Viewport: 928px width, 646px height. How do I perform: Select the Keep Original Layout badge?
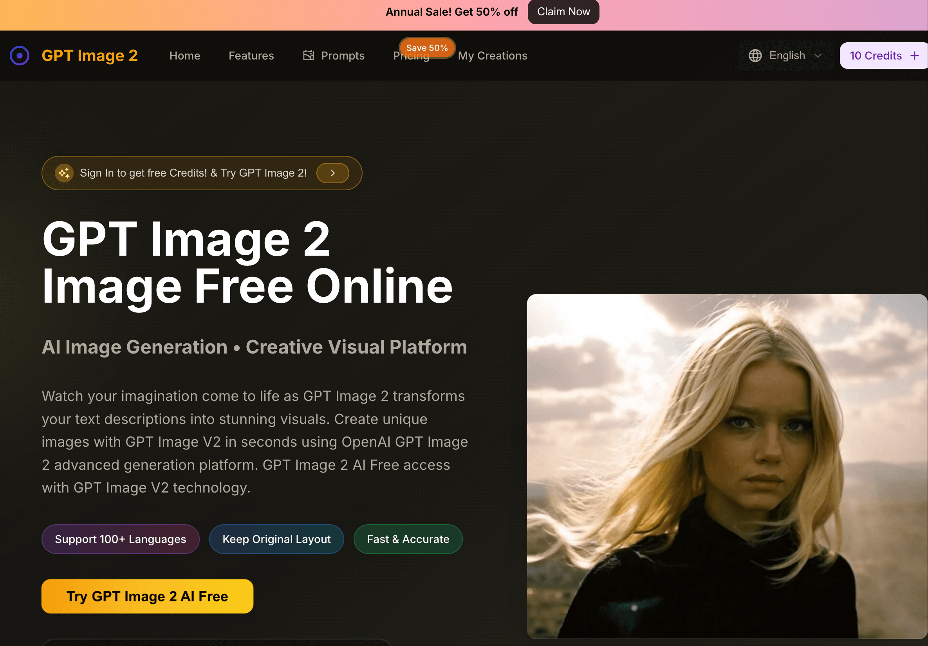coord(276,539)
